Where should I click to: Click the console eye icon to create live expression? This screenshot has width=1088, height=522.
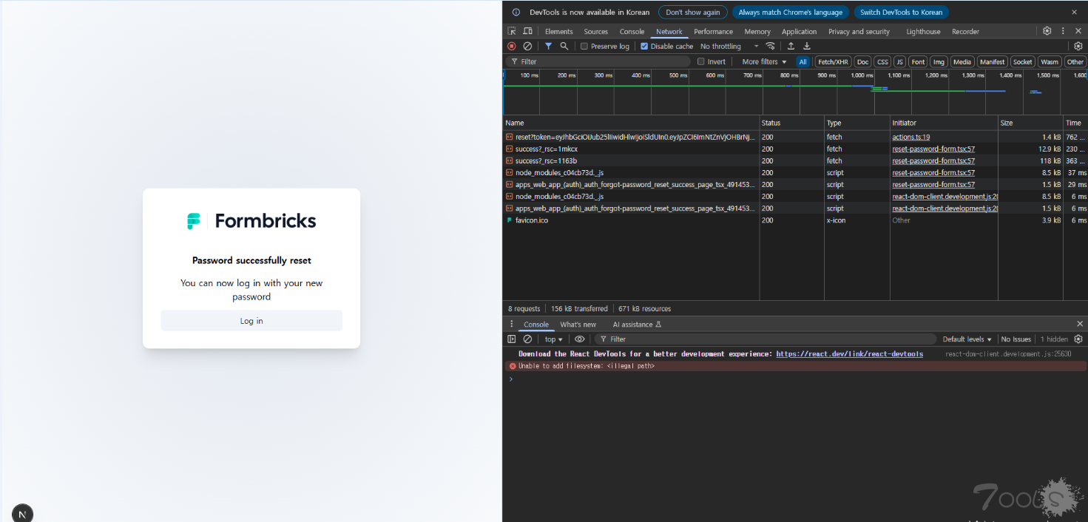tap(579, 339)
